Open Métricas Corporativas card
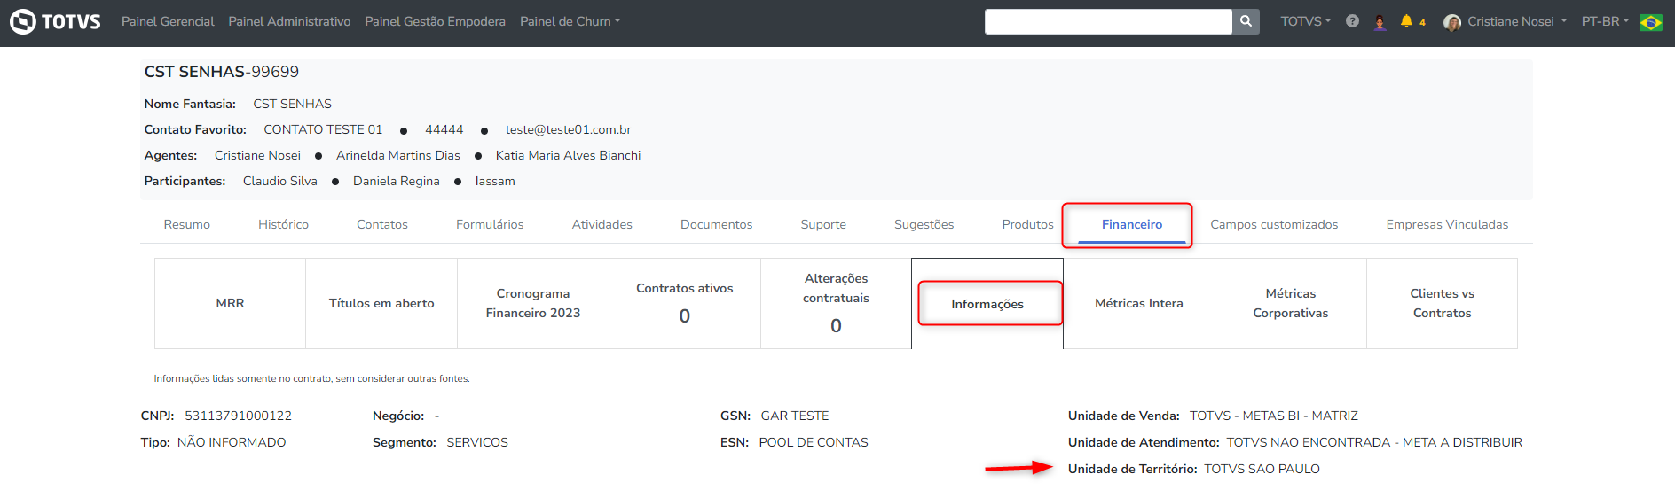This screenshot has width=1675, height=498. (x=1291, y=303)
